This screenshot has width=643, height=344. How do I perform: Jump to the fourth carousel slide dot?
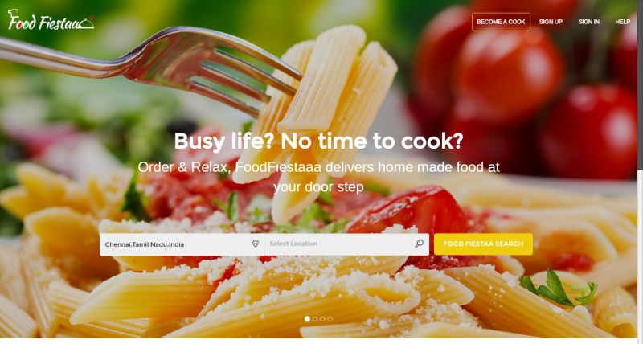click(330, 319)
